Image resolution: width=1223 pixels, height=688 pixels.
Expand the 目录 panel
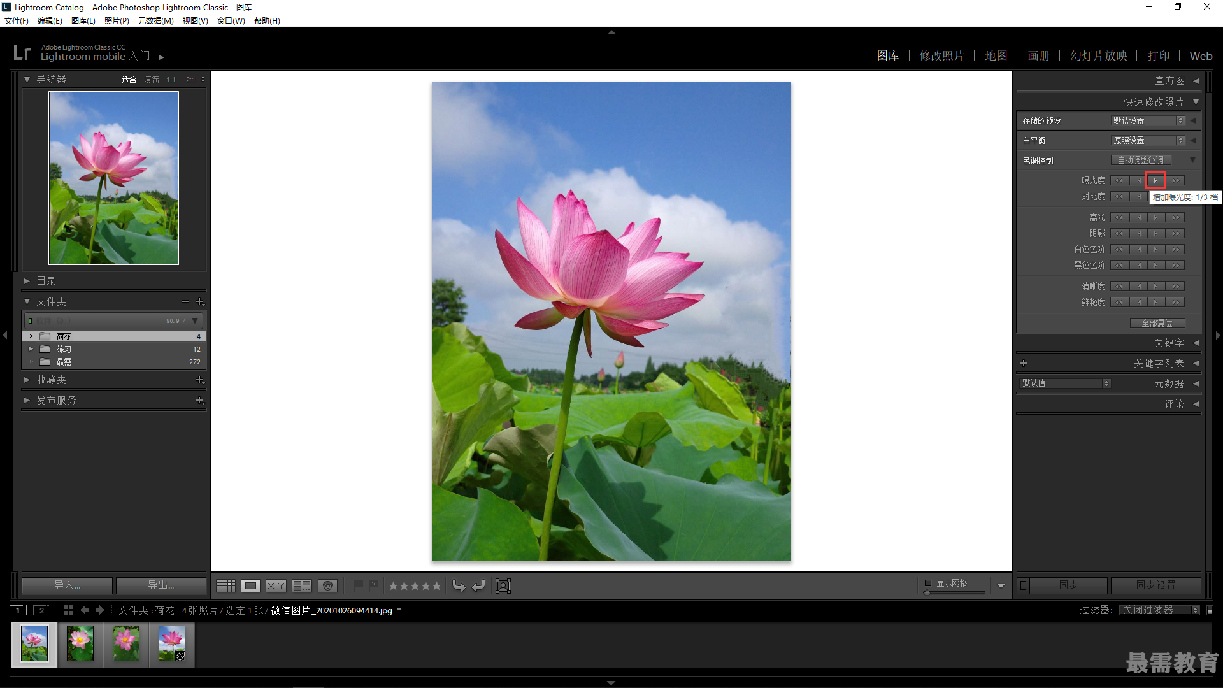click(27, 281)
